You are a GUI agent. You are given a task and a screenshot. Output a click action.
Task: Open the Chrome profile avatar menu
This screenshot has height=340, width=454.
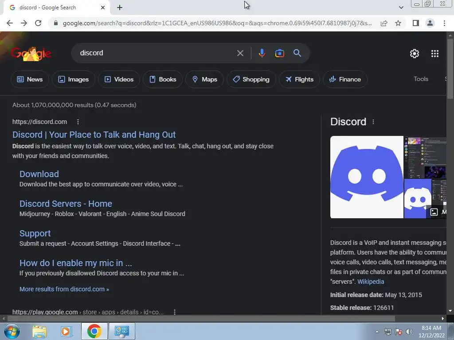tap(430, 23)
